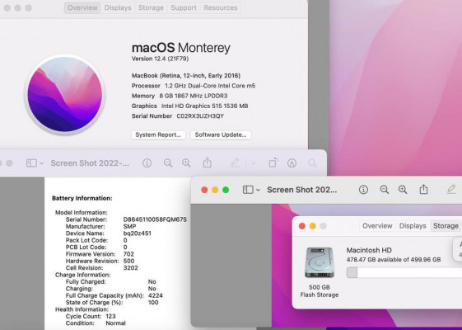This screenshot has width=462, height=330.
Task: Click the "MacBook (Retina, 12-inch, Early 2016)" text
Action: click(186, 76)
